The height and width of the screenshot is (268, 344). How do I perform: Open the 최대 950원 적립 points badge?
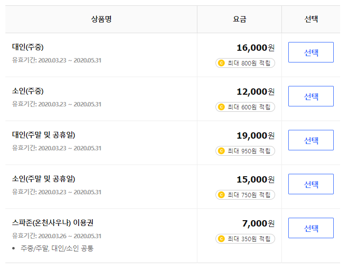click(x=245, y=151)
